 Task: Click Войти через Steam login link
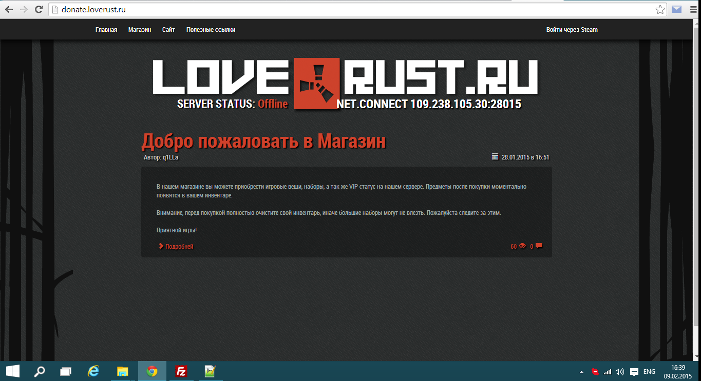coord(572,30)
